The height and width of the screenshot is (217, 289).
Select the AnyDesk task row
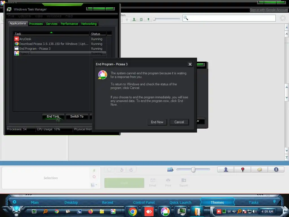[60, 39]
